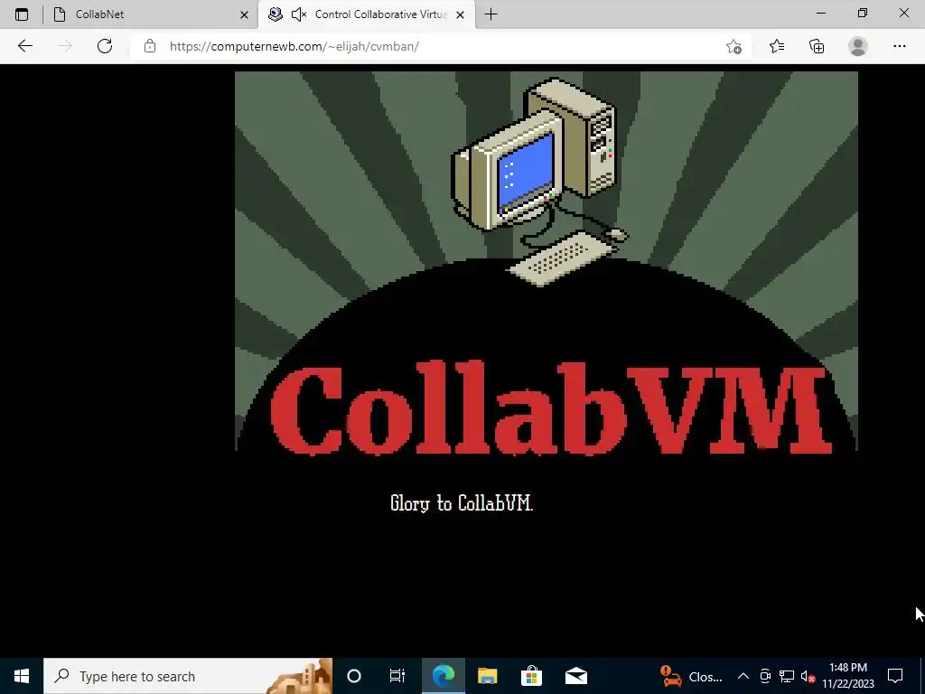Restore down the Edge window
Image resolution: width=925 pixels, height=694 pixels.
point(863,13)
